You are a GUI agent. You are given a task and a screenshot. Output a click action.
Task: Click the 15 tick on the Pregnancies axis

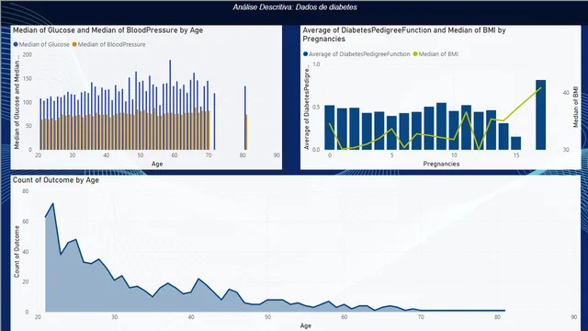click(x=516, y=155)
